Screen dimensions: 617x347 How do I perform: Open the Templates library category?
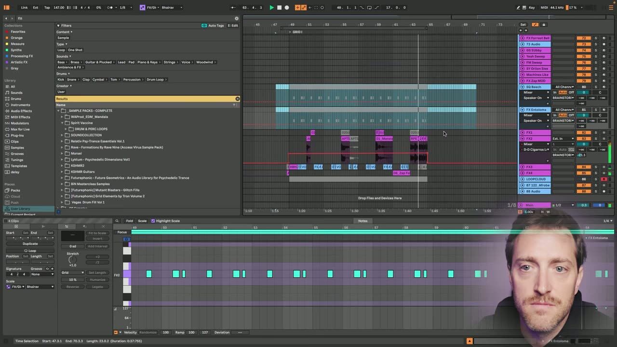[x=19, y=166]
